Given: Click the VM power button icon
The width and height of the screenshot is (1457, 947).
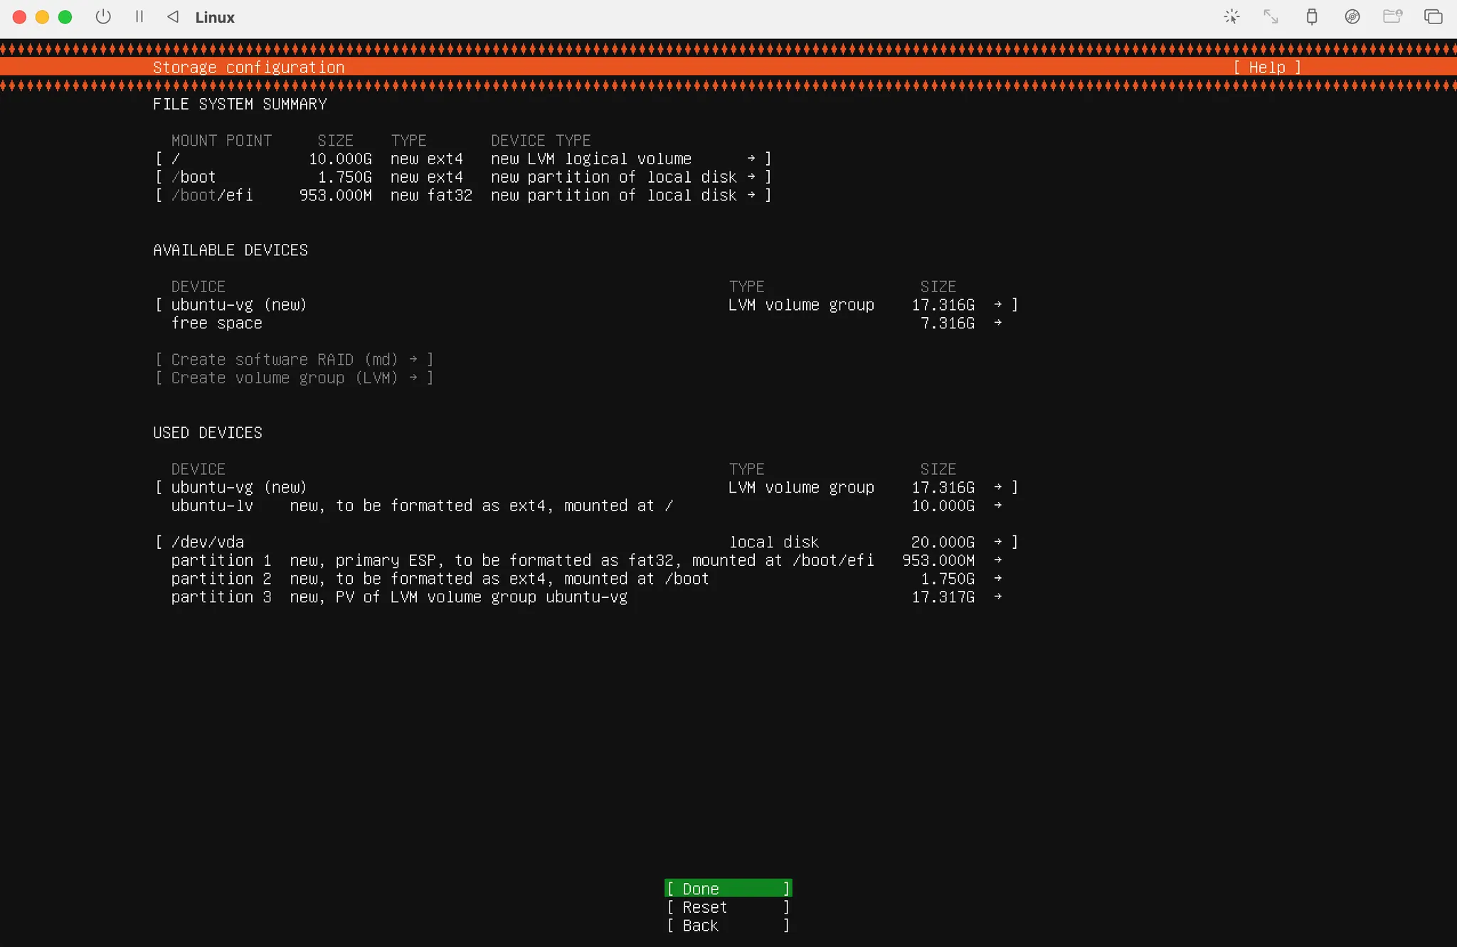Looking at the screenshot, I should 103,17.
